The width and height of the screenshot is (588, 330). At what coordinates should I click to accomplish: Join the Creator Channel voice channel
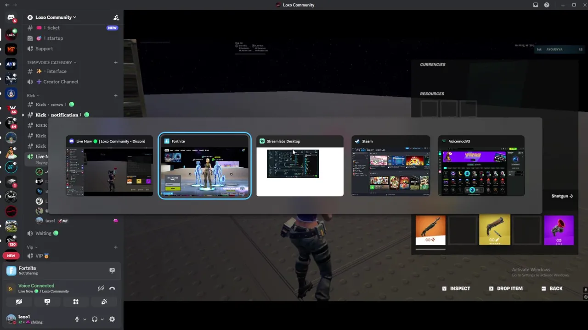coord(73,82)
